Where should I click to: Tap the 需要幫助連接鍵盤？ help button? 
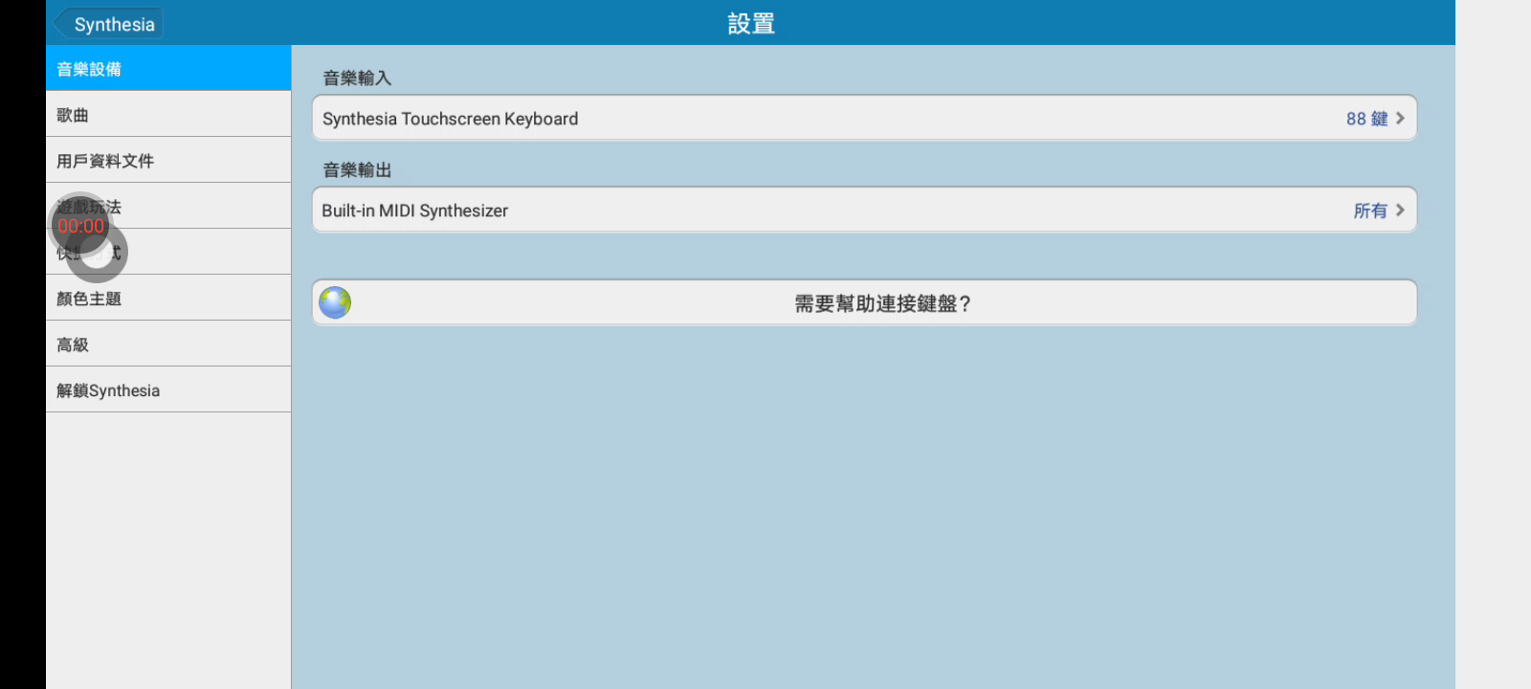864,303
